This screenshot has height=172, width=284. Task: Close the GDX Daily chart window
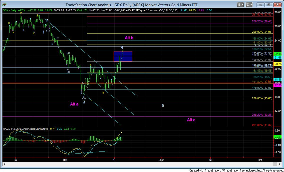pyautogui.click(x=277, y=5)
